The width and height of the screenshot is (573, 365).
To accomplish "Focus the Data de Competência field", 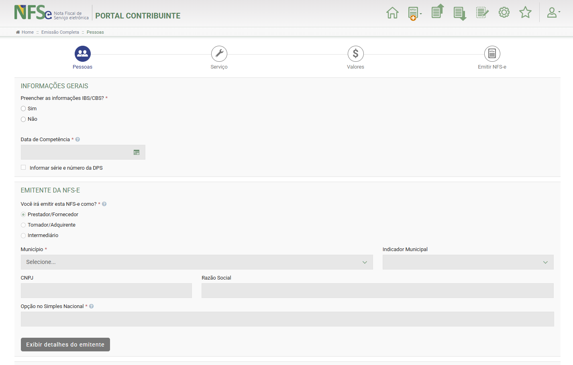I will point(83,152).
